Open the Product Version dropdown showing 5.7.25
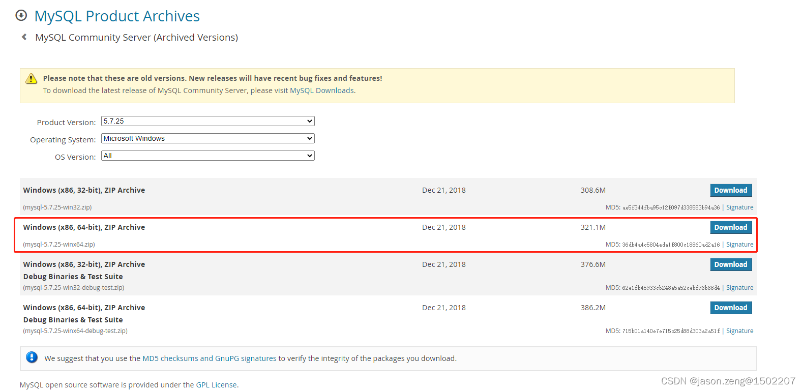This screenshot has width=803, height=391. point(208,121)
